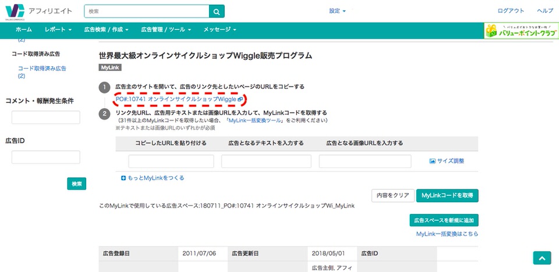Image resolution: width=559 pixels, height=272 pixels.
Task: Click the header 検索 text field
Action: click(147, 12)
